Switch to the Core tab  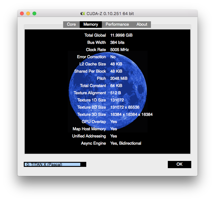(71, 24)
